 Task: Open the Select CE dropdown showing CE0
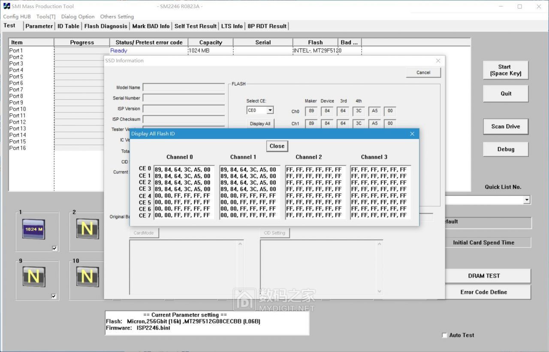tap(260, 110)
